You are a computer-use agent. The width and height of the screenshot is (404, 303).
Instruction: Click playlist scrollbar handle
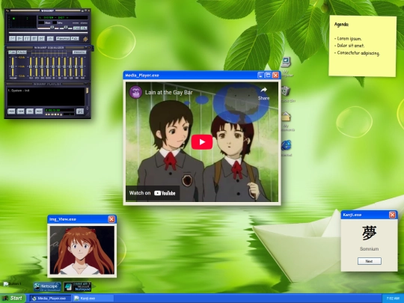(x=87, y=91)
